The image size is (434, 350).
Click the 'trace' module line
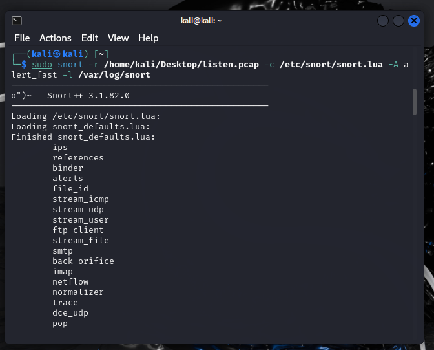pos(65,303)
